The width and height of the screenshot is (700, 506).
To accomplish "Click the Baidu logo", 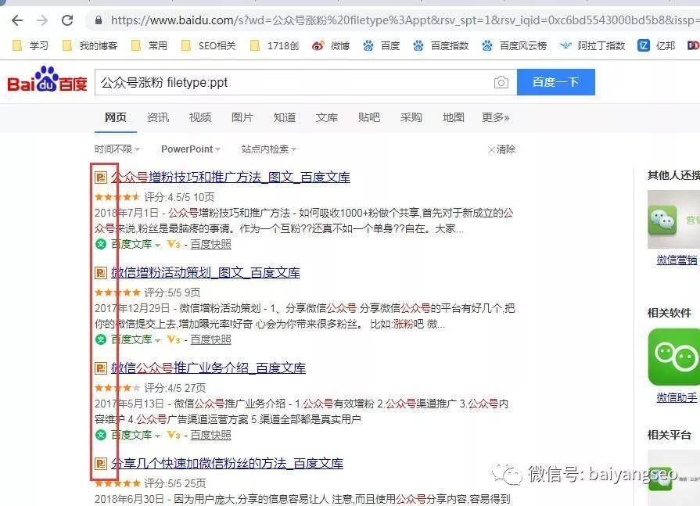I will tap(47, 81).
